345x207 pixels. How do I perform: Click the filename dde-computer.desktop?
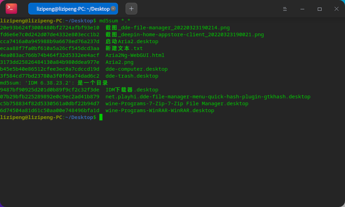pos(136,69)
